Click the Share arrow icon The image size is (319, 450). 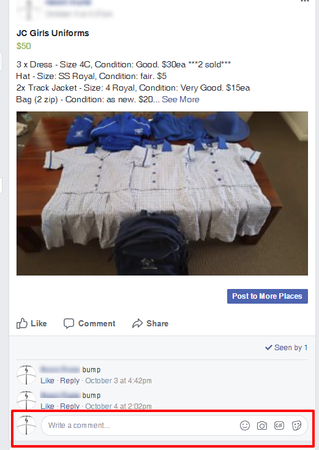coord(138,323)
